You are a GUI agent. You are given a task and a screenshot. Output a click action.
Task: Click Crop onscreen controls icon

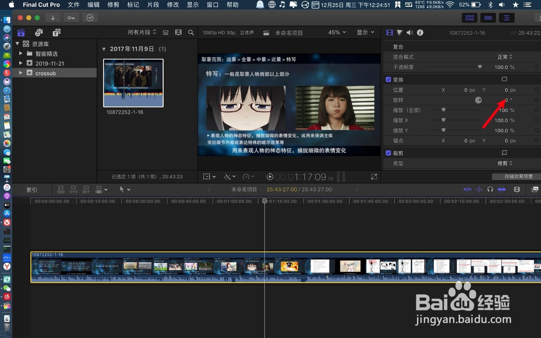point(504,153)
